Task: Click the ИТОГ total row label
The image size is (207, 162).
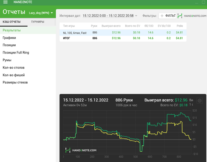Action: [67, 38]
